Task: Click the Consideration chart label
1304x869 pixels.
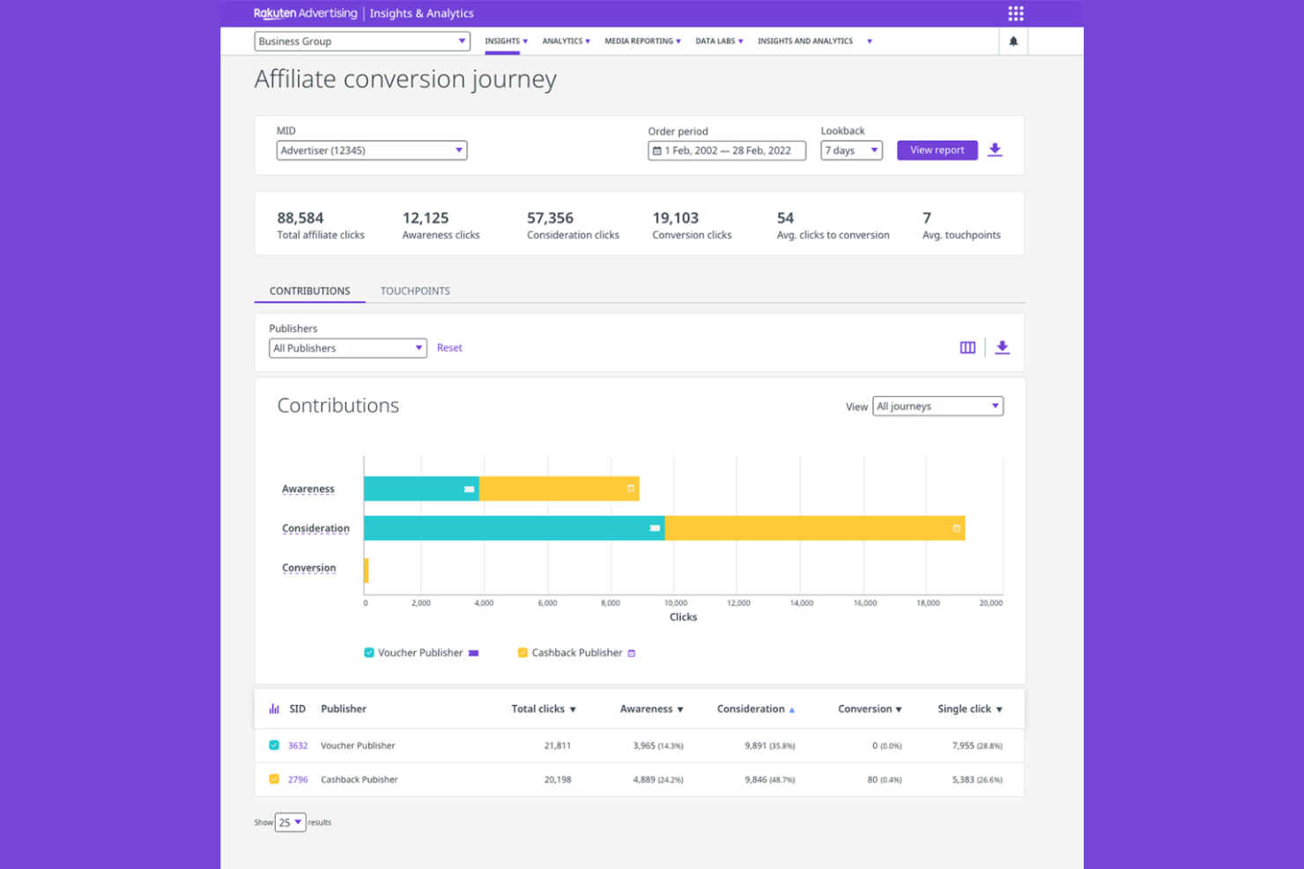Action: click(x=315, y=528)
